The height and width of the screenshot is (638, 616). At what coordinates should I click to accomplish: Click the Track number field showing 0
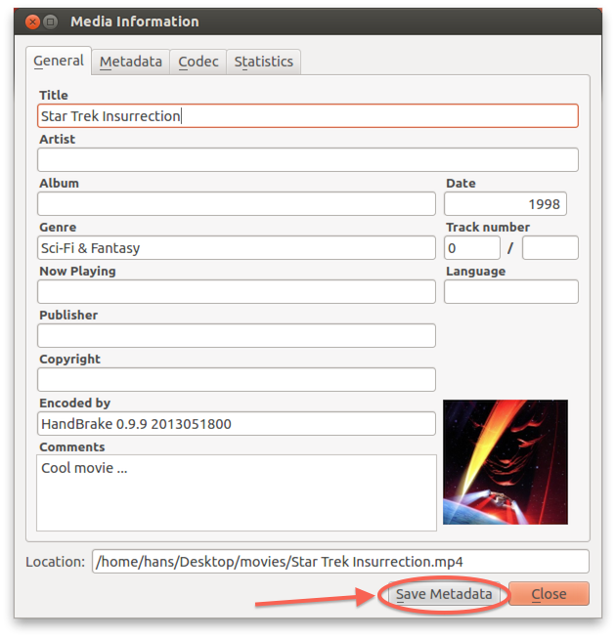(471, 248)
